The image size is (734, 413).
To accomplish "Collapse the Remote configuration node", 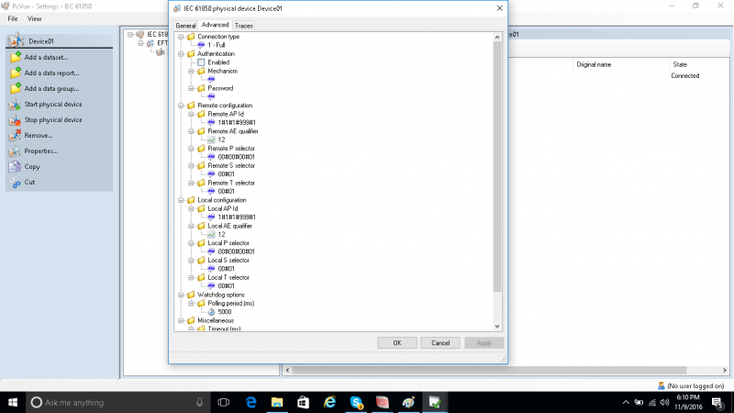I will [181, 106].
